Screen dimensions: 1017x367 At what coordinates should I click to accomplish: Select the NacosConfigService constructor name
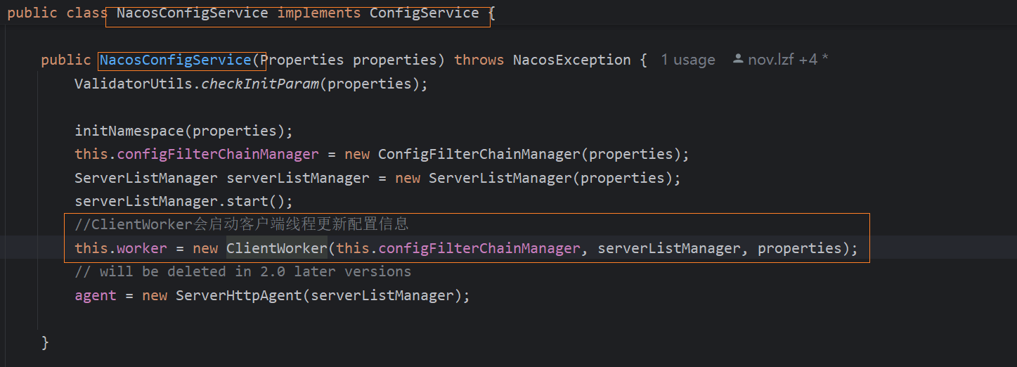pyautogui.click(x=176, y=60)
